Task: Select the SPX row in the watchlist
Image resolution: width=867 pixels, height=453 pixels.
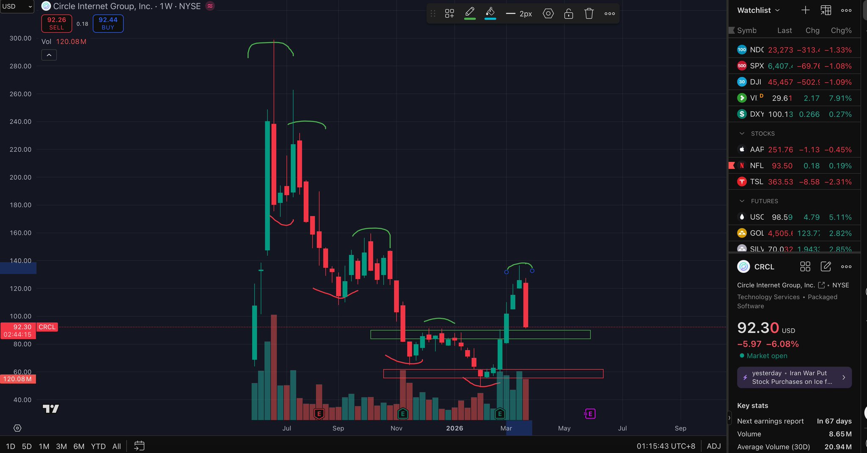Action: pyautogui.click(x=794, y=66)
